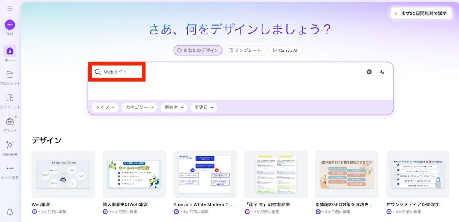Go to Home in the sidebar

[10, 51]
